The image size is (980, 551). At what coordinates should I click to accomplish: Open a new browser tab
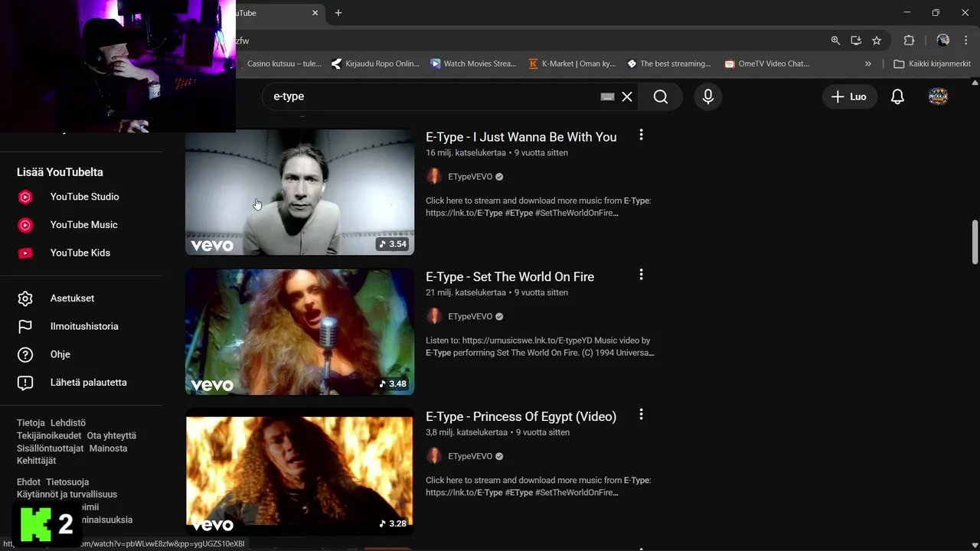pos(338,13)
